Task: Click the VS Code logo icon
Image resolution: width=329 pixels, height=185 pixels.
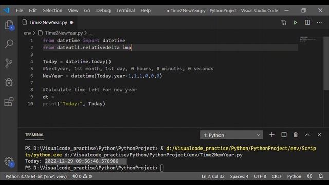Action: [x=7, y=10]
